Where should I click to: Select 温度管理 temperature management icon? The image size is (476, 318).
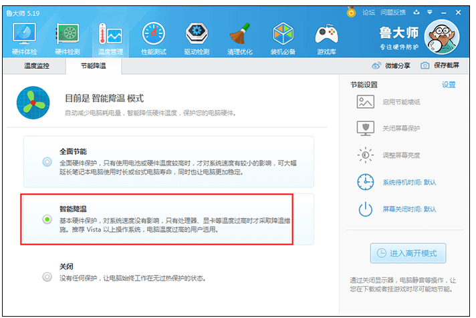[x=110, y=39]
